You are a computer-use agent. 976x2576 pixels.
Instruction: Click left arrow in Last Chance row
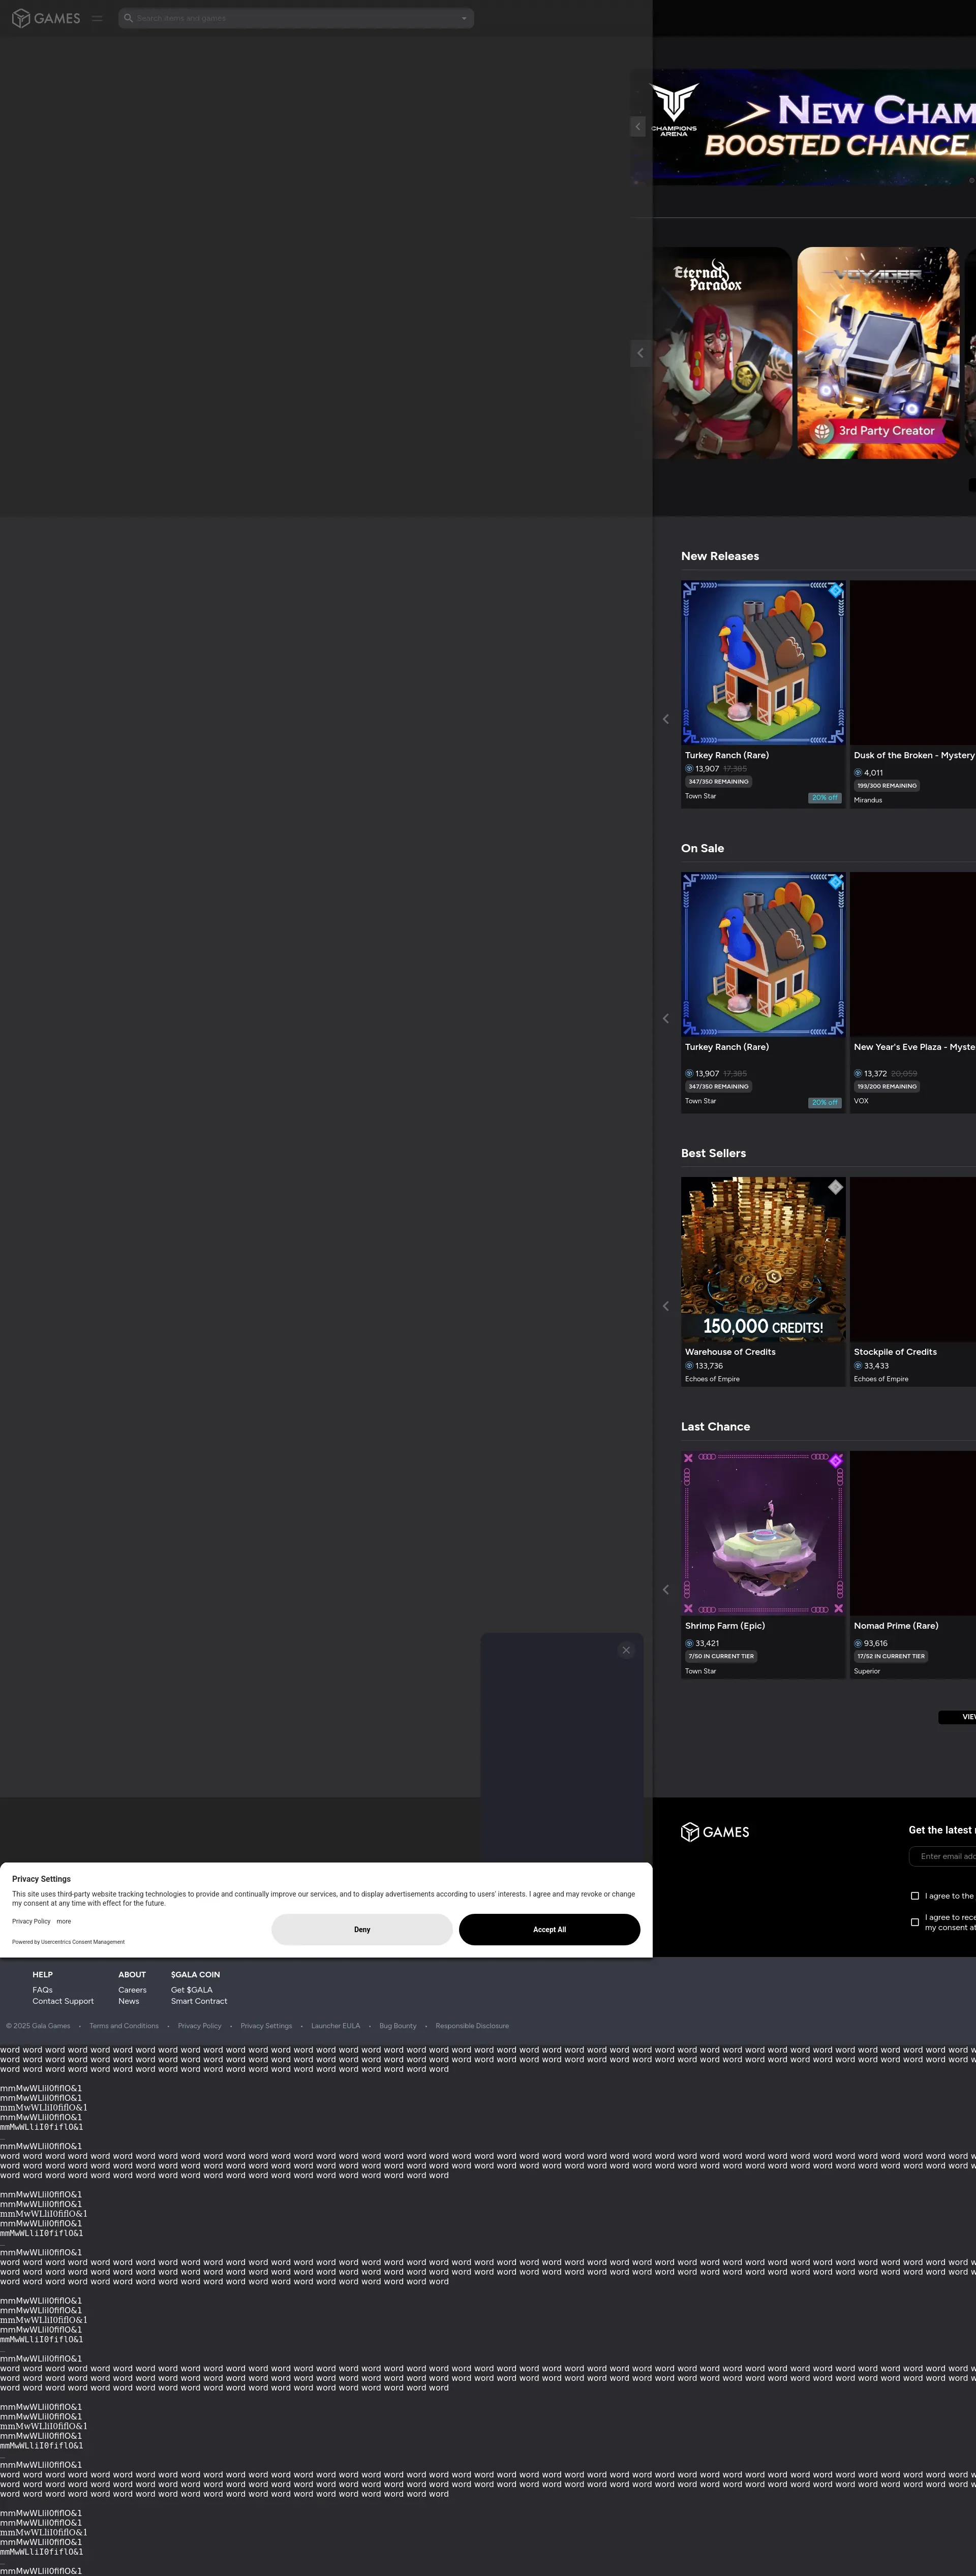pyautogui.click(x=666, y=1589)
